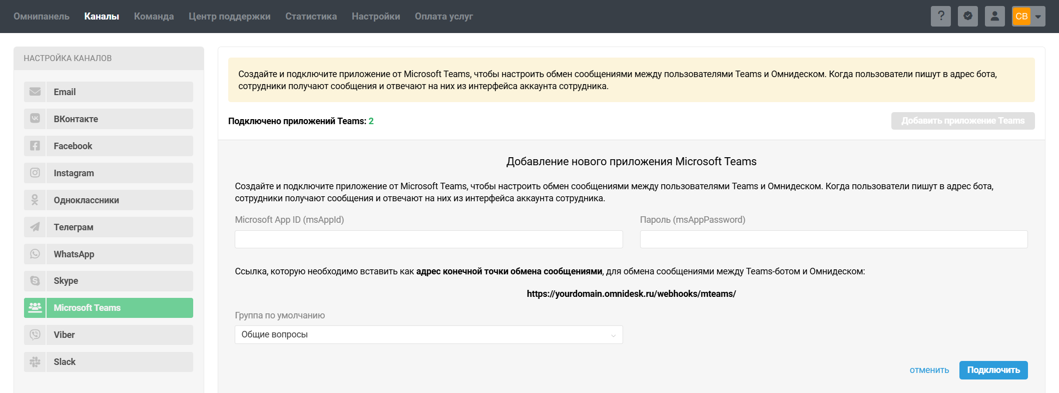This screenshot has width=1059, height=393.
Task: Select the Instagram channel
Action: tap(109, 173)
